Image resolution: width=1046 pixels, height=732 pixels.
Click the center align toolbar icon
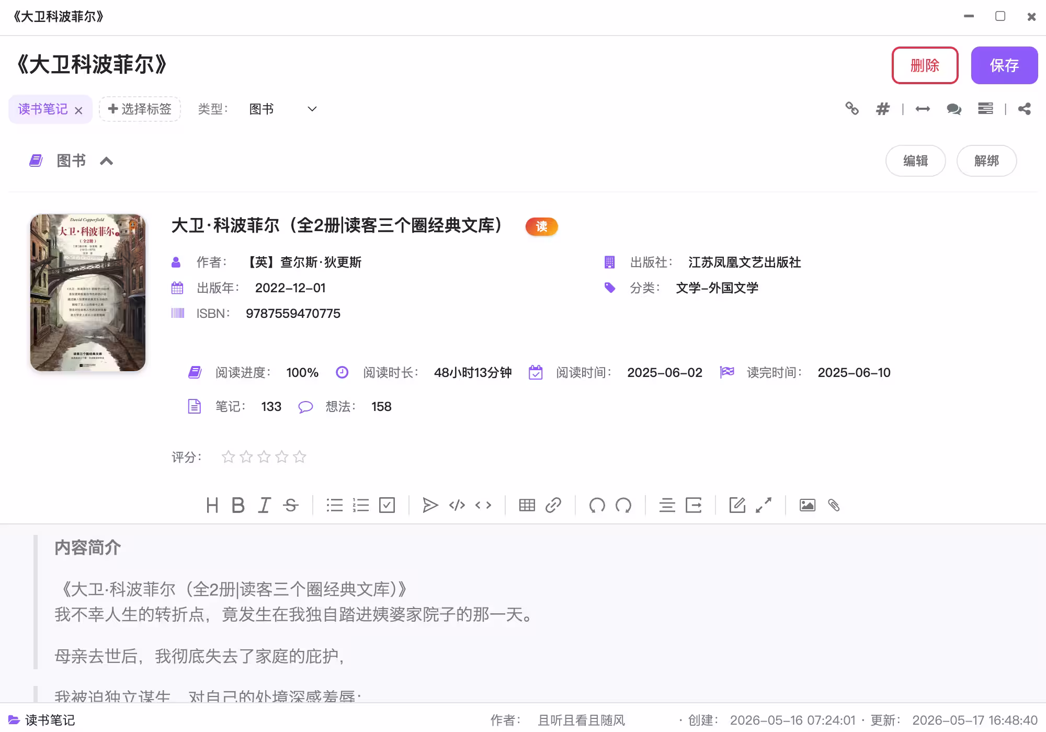667,505
